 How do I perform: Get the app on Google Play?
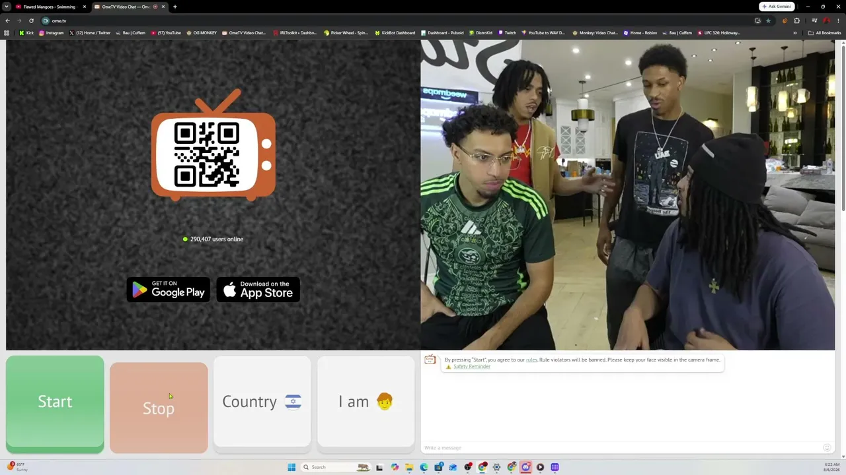click(169, 290)
